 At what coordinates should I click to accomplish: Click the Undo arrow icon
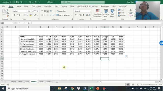pos(21,2)
